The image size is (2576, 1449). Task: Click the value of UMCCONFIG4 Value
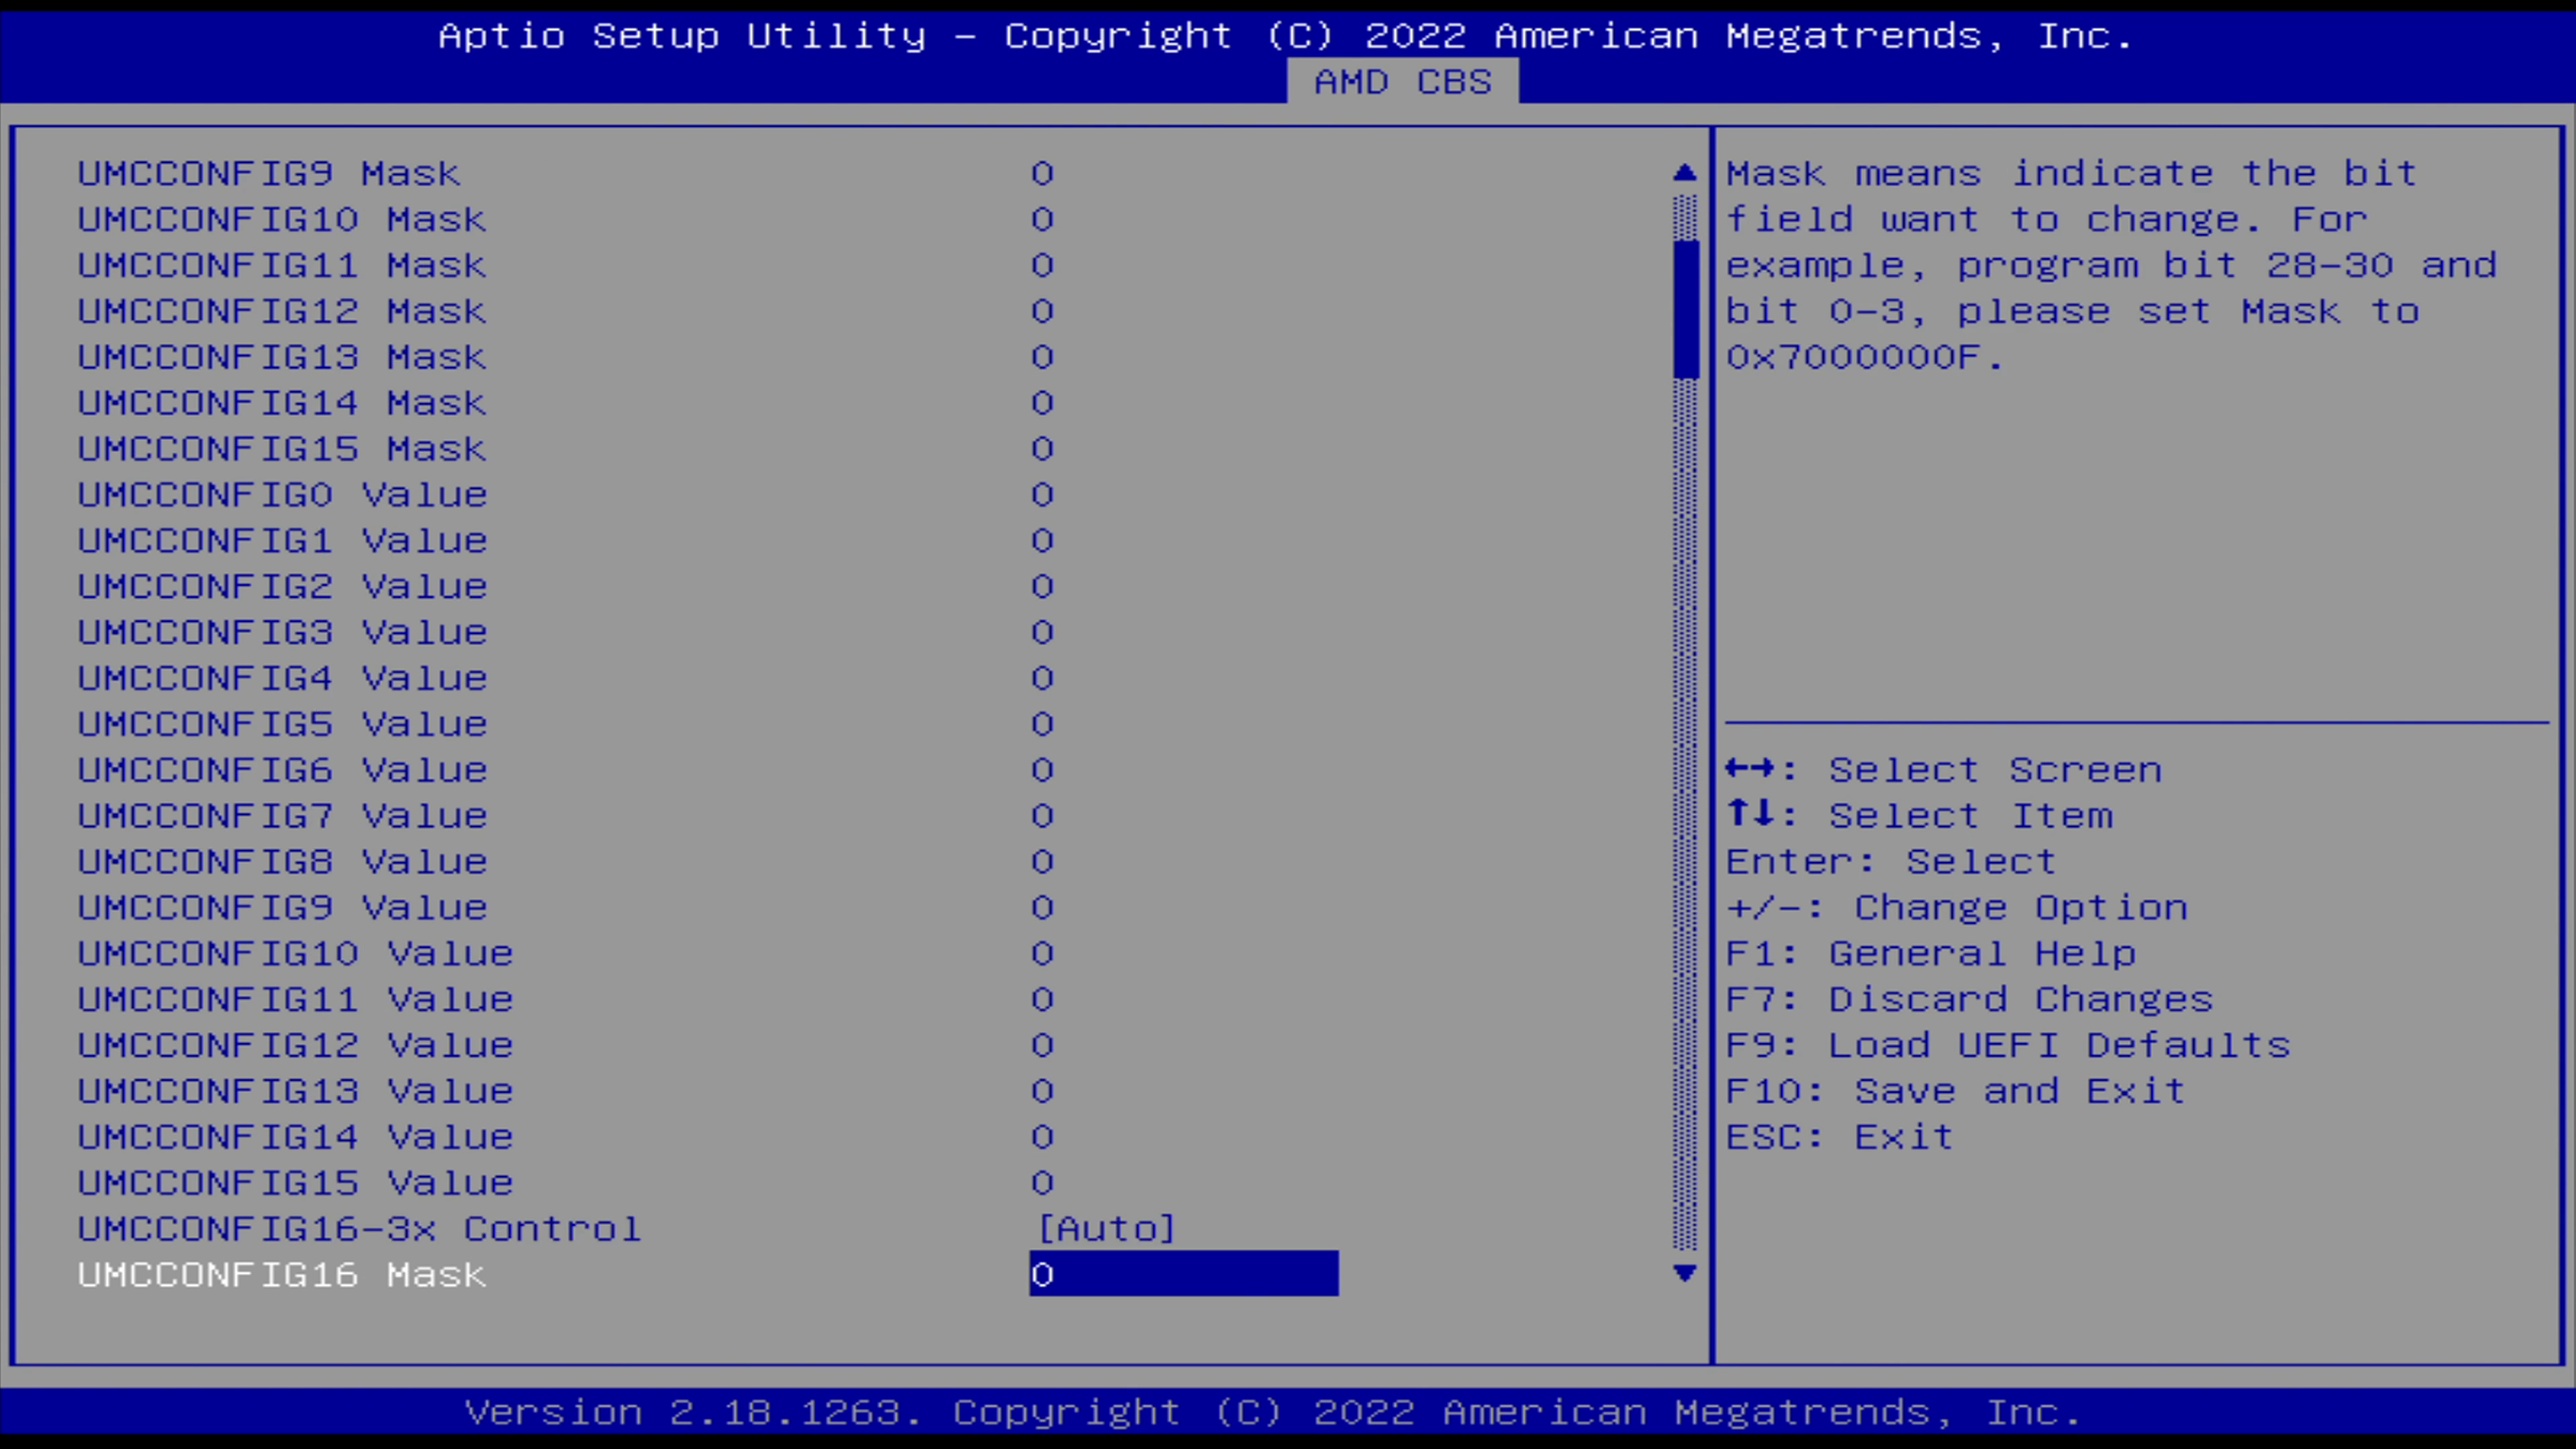click(1042, 678)
